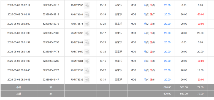Image resolution: width=214 pixels, height=100 pixels.
Task: Select order number 523398347800
Action: [51, 33]
